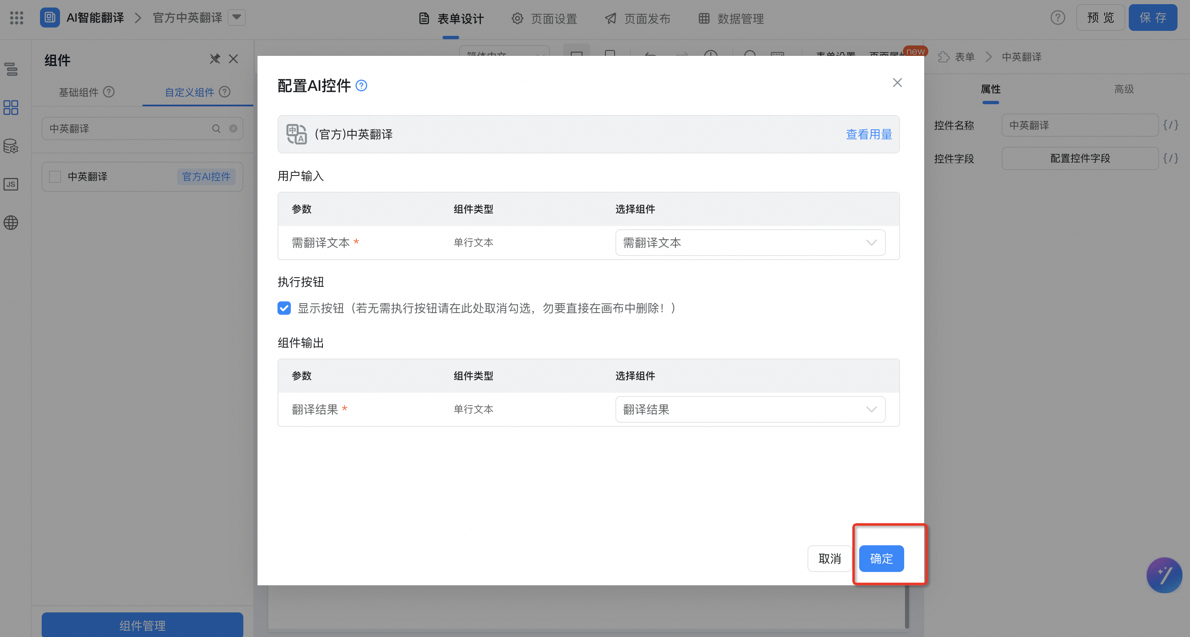
Task: Click the 官方AI控件 tag
Action: (206, 177)
